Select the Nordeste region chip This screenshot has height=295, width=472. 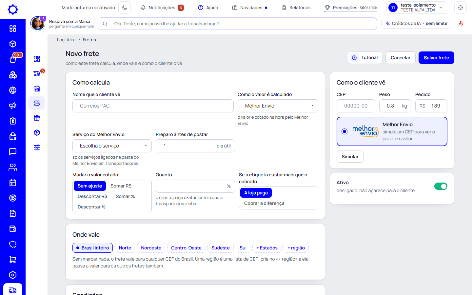(151, 248)
